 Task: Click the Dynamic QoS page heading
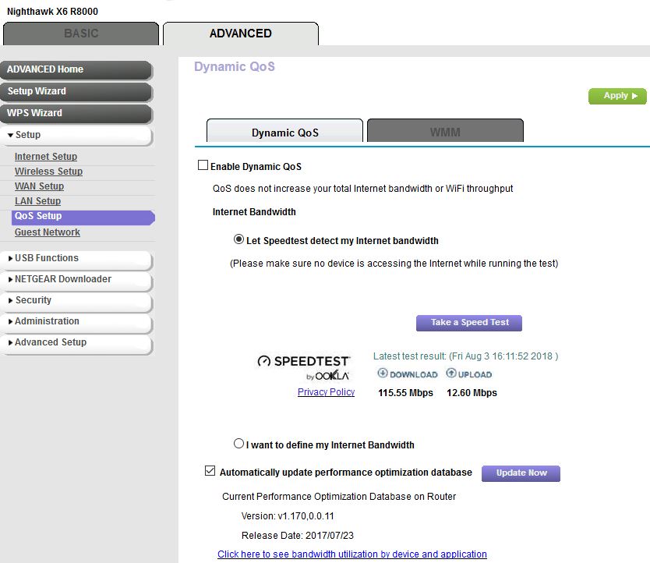[x=235, y=67]
